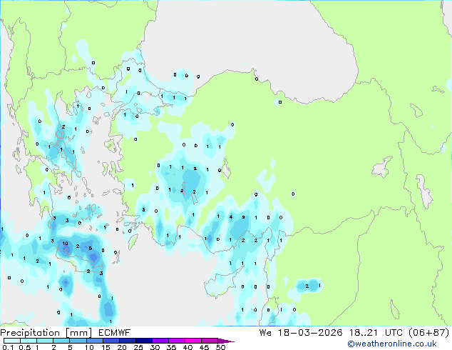This screenshot has height=350, width=452.
Task: Select the 35 to 40 mm legend swatch
Action: click(177, 341)
